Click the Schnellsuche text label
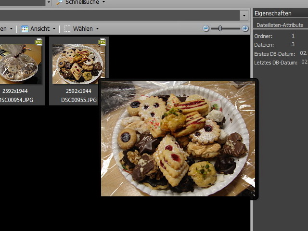The width and height of the screenshot is (308, 231). pos(82,2)
